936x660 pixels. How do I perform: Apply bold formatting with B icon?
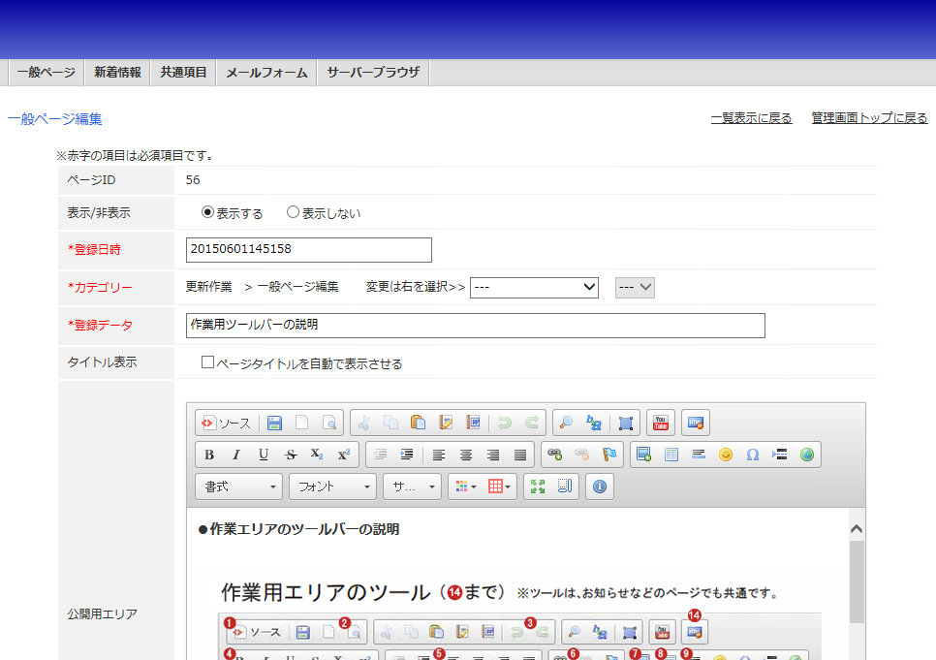tap(209, 455)
